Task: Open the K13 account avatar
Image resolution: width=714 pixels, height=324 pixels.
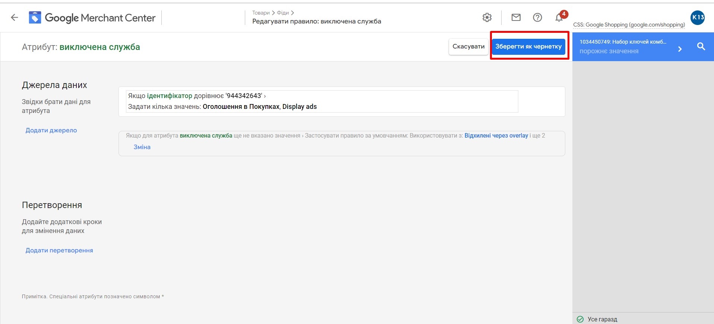Action: point(698,18)
